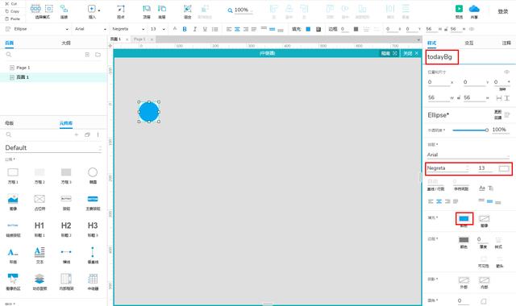Image resolution: width=516 pixels, height=306 pixels.
Task: Start preview with green play icon
Action: (x=459, y=9)
